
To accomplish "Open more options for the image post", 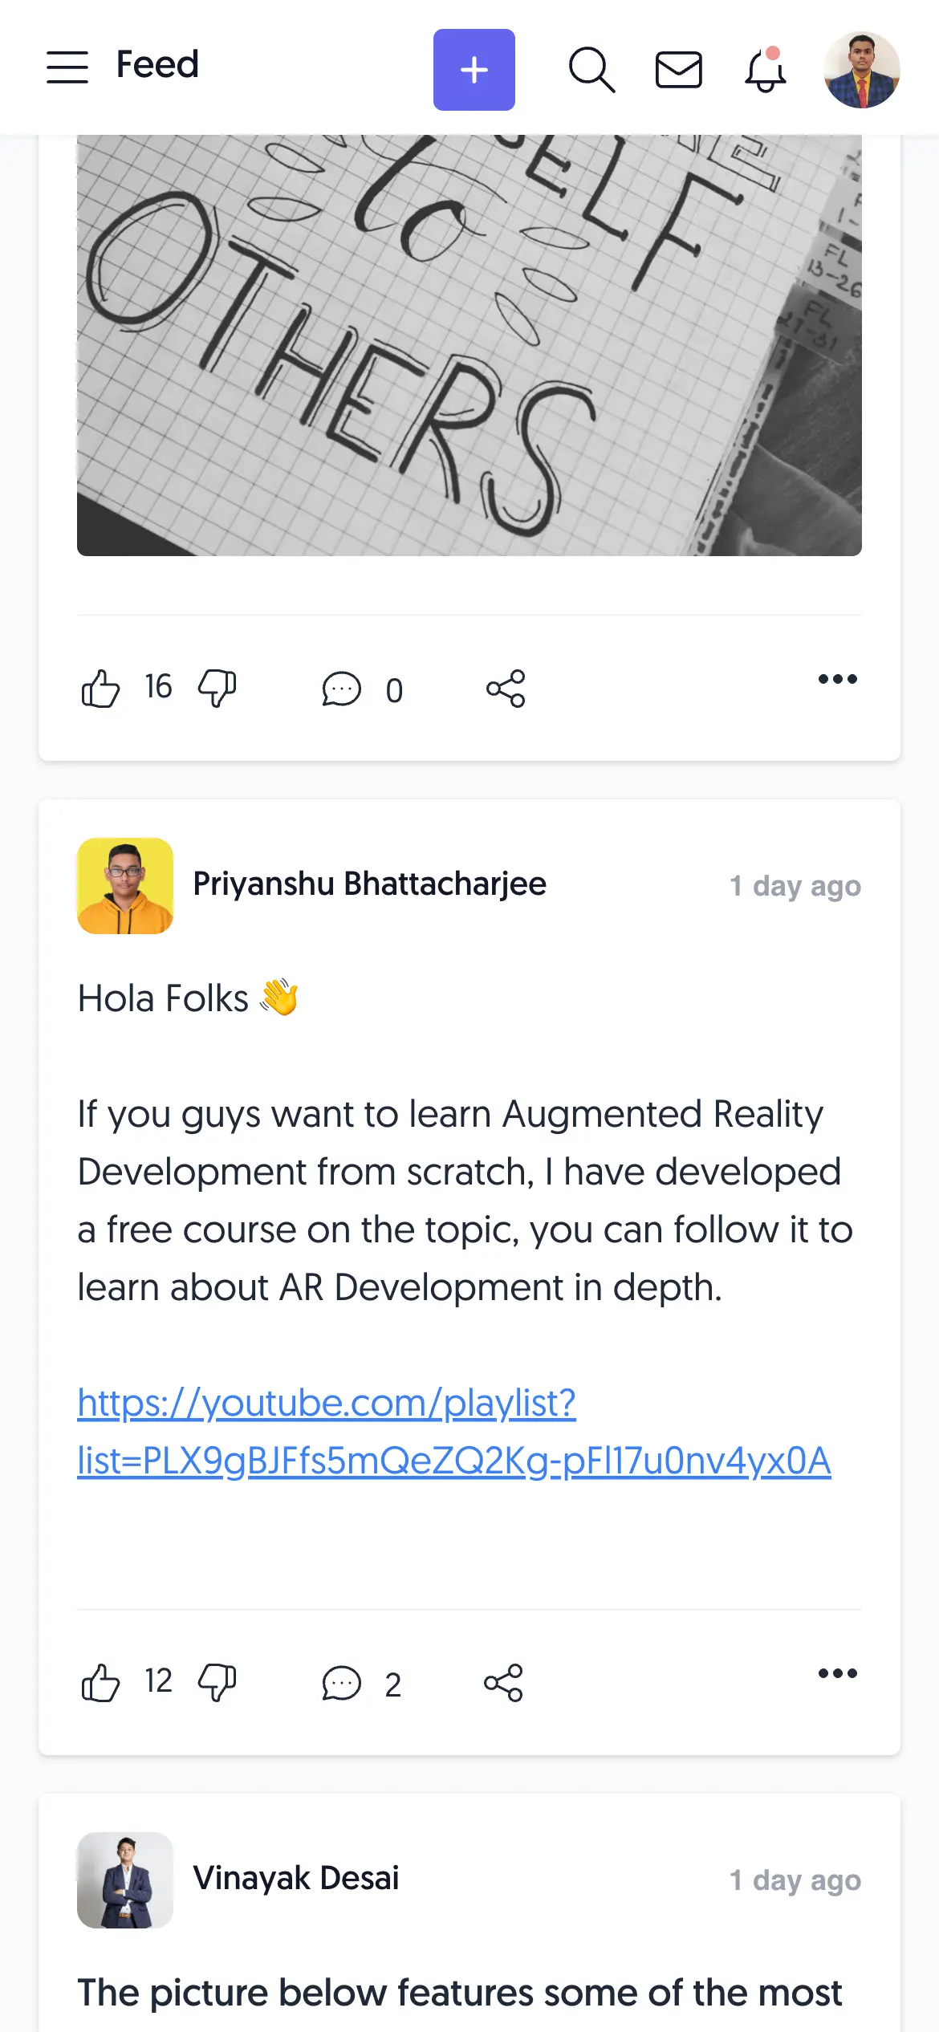I will [x=837, y=680].
